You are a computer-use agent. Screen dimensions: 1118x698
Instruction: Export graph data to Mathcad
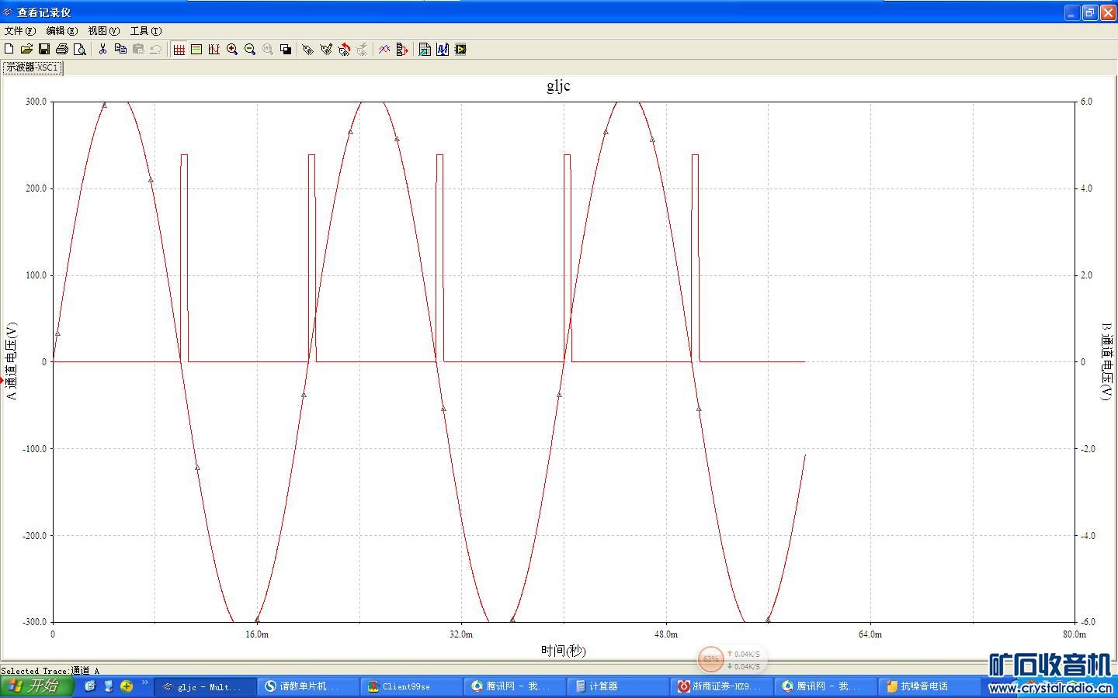(443, 49)
